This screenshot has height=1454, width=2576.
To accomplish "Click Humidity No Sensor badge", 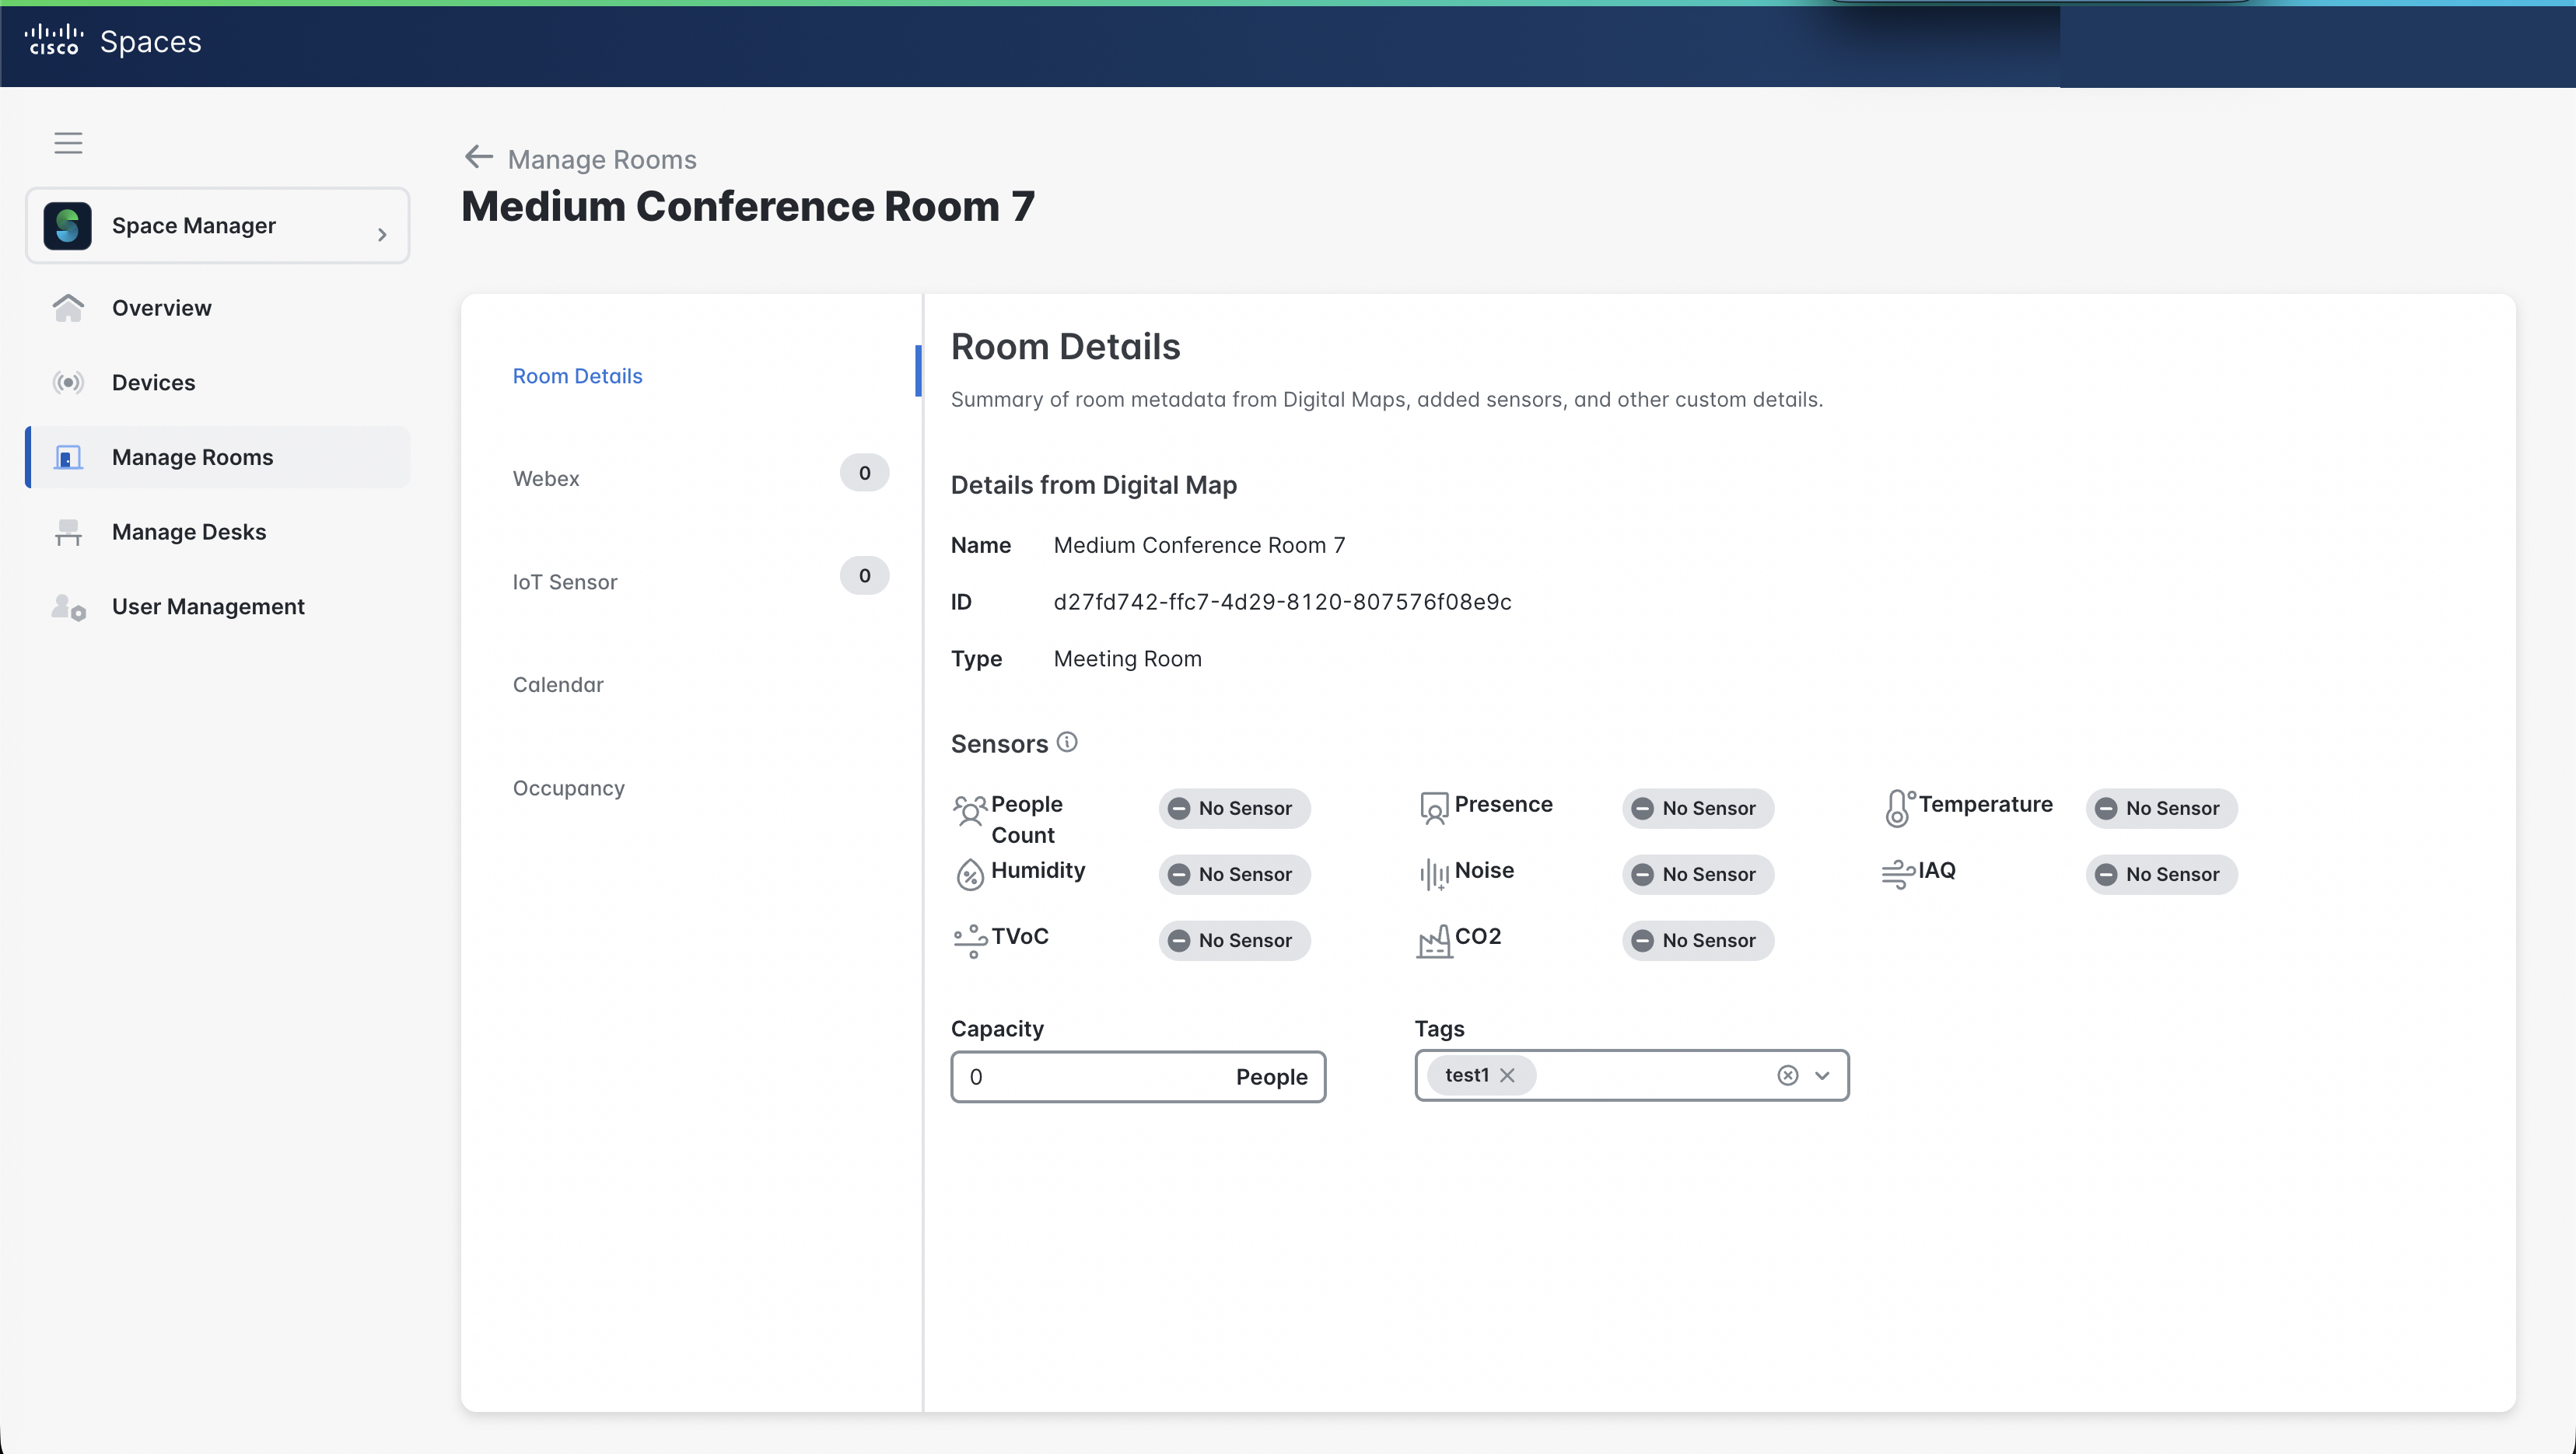I will pyautogui.click(x=1234, y=875).
